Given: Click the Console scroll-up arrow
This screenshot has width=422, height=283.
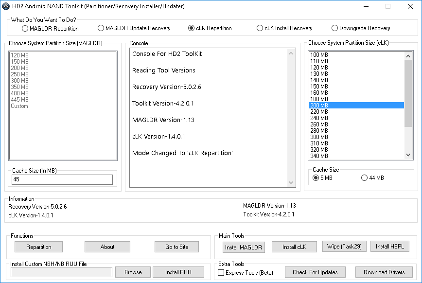Looking at the screenshot, I should 291,53.
